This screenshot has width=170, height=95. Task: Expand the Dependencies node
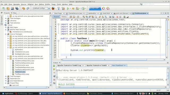pyautogui.click(x=6, y=79)
